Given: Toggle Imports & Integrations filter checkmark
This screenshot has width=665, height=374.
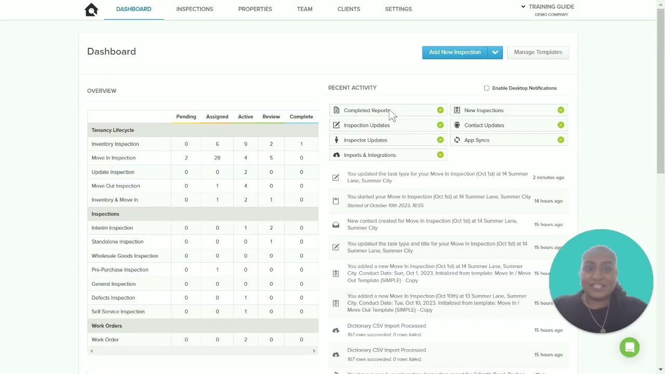Looking at the screenshot, I should [440, 155].
